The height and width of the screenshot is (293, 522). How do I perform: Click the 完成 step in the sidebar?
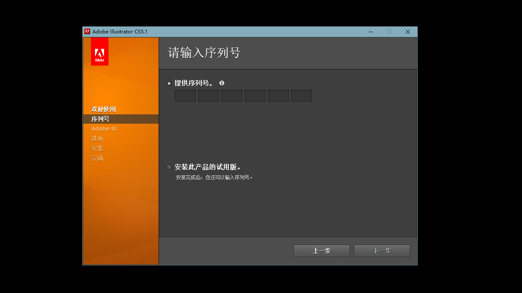point(97,158)
